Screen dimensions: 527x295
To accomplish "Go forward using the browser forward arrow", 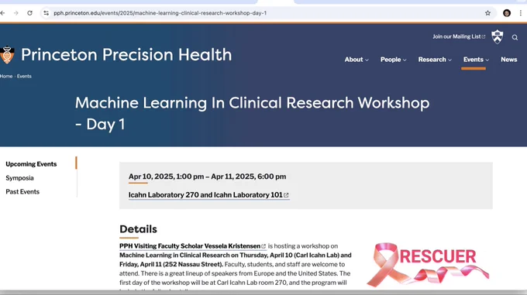I will pyautogui.click(x=16, y=13).
